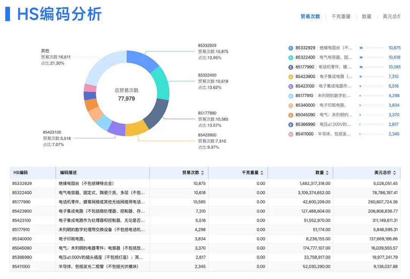Image resolution: width=410 pixels, height=279 pixels.
Task: Switch to the 数量 tab
Action: pos(366,17)
